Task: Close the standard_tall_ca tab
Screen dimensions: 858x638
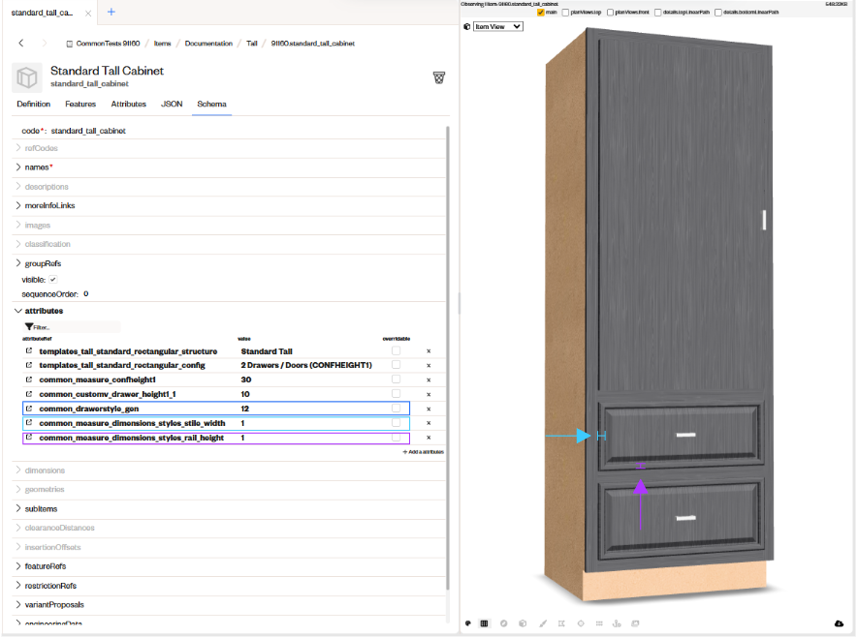Action: click(x=88, y=14)
